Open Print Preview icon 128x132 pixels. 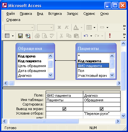coord(45,36)
